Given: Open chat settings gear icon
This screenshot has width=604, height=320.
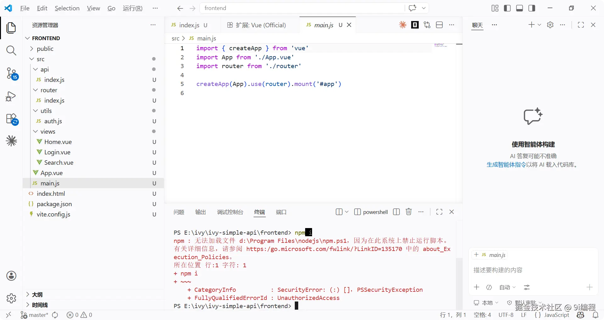Looking at the screenshot, I should [x=550, y=25].
